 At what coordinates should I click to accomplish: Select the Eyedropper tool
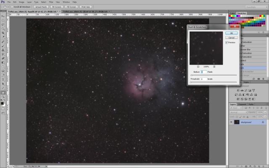3,37
